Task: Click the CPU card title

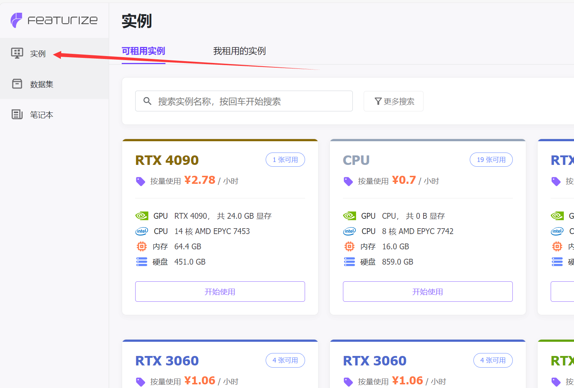Action: [356, 160]
